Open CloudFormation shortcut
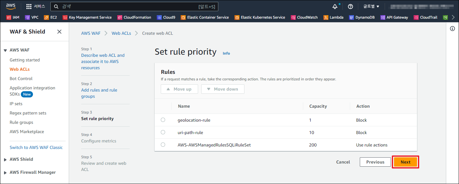 tap(134, 17)
